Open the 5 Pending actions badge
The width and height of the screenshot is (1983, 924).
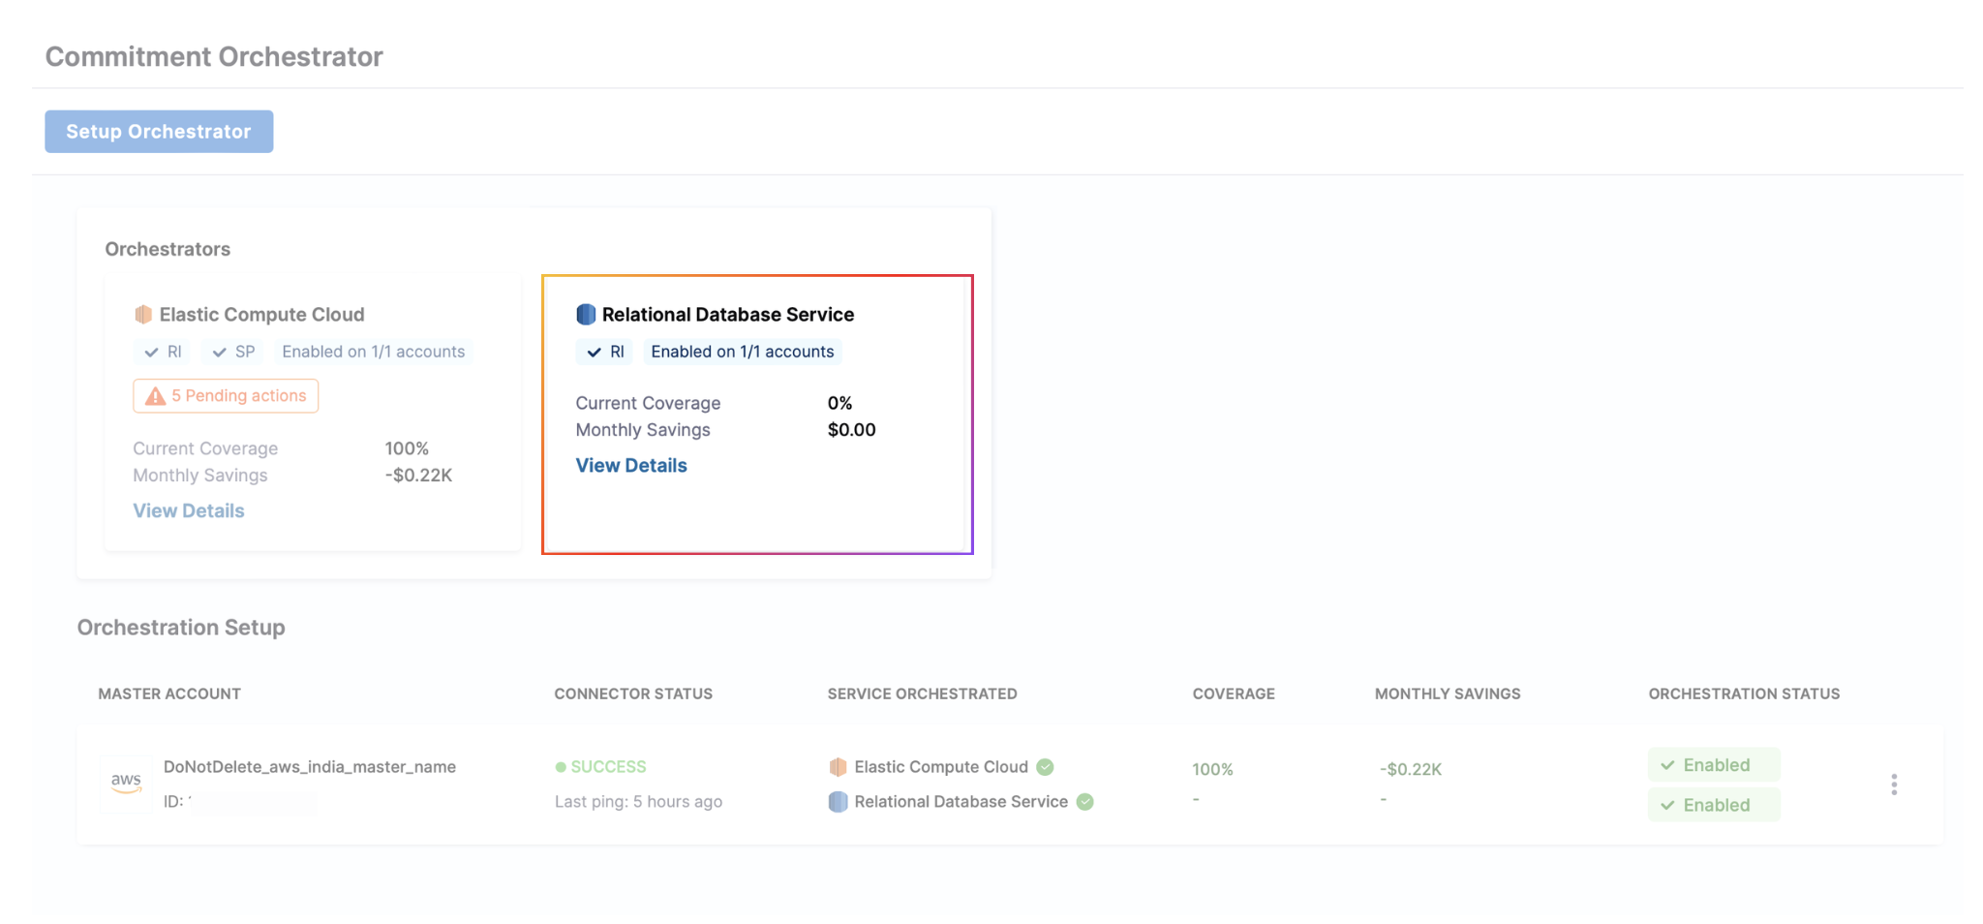click(x=226, y=396)
